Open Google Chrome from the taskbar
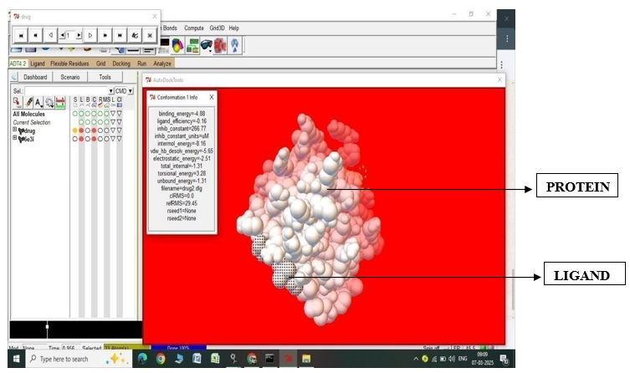 click(x=161, y=359)
